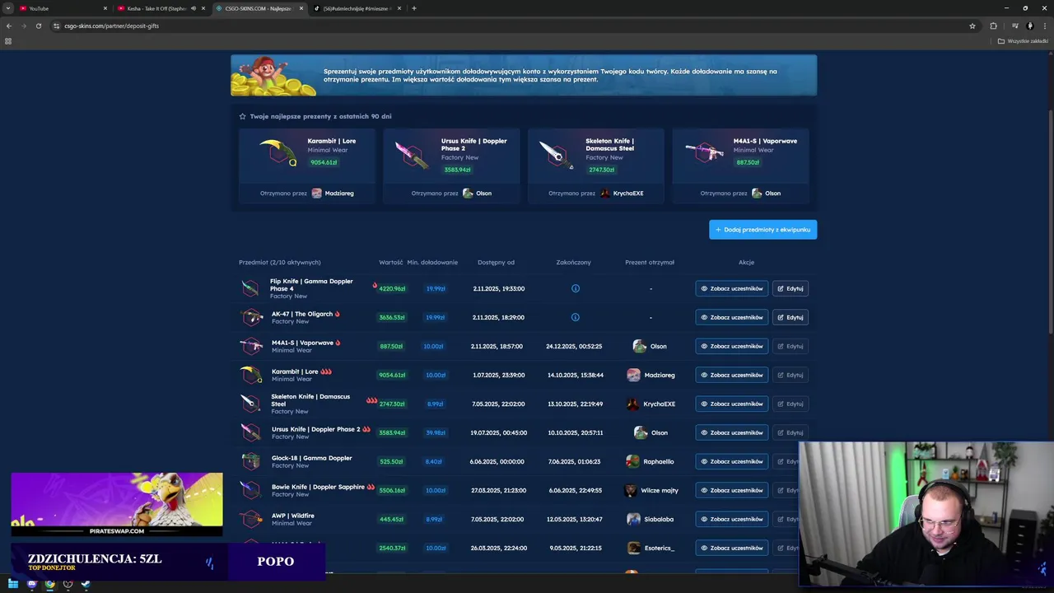Open Discord from the taskbar

pyautogui.click(x=31, y=584)
